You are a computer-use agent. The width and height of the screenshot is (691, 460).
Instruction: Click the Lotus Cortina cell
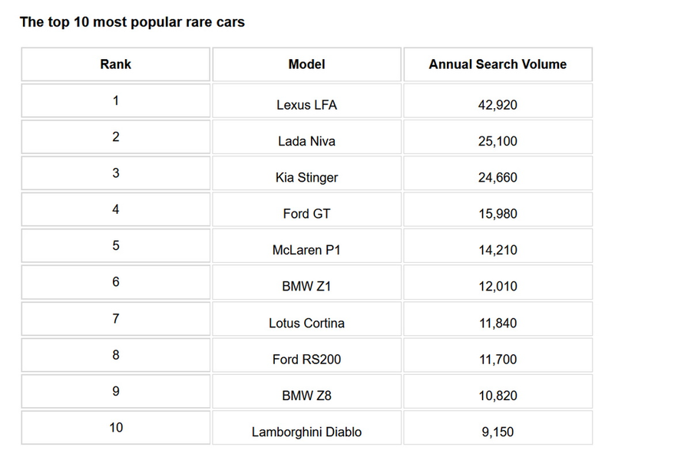tap(306, 323)
